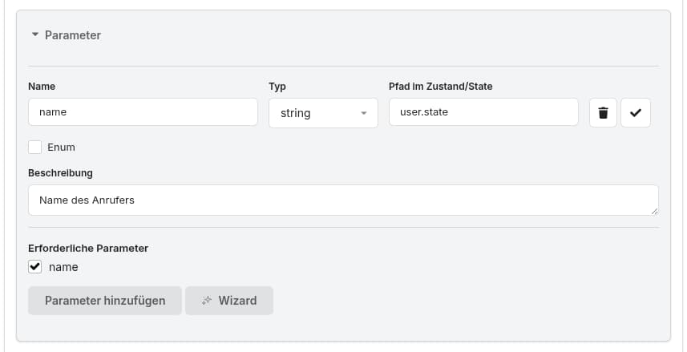687x352 pixels.
Task: Uncheck the required 'name' parameter checkbox
Action: click(35, 267)
